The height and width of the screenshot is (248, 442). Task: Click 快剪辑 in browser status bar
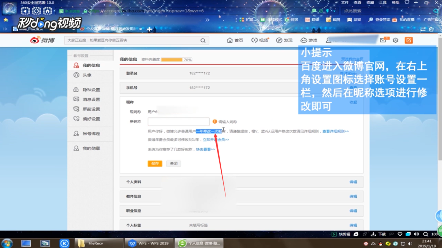click(341, 234)
